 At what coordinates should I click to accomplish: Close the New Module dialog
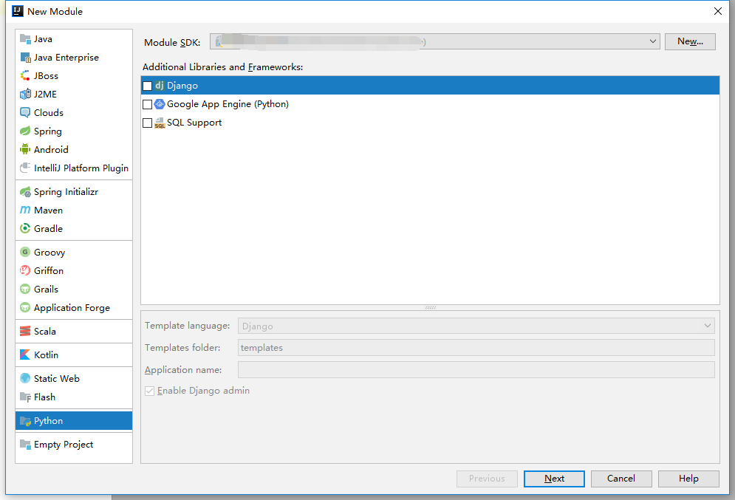(x=718, y=11)
